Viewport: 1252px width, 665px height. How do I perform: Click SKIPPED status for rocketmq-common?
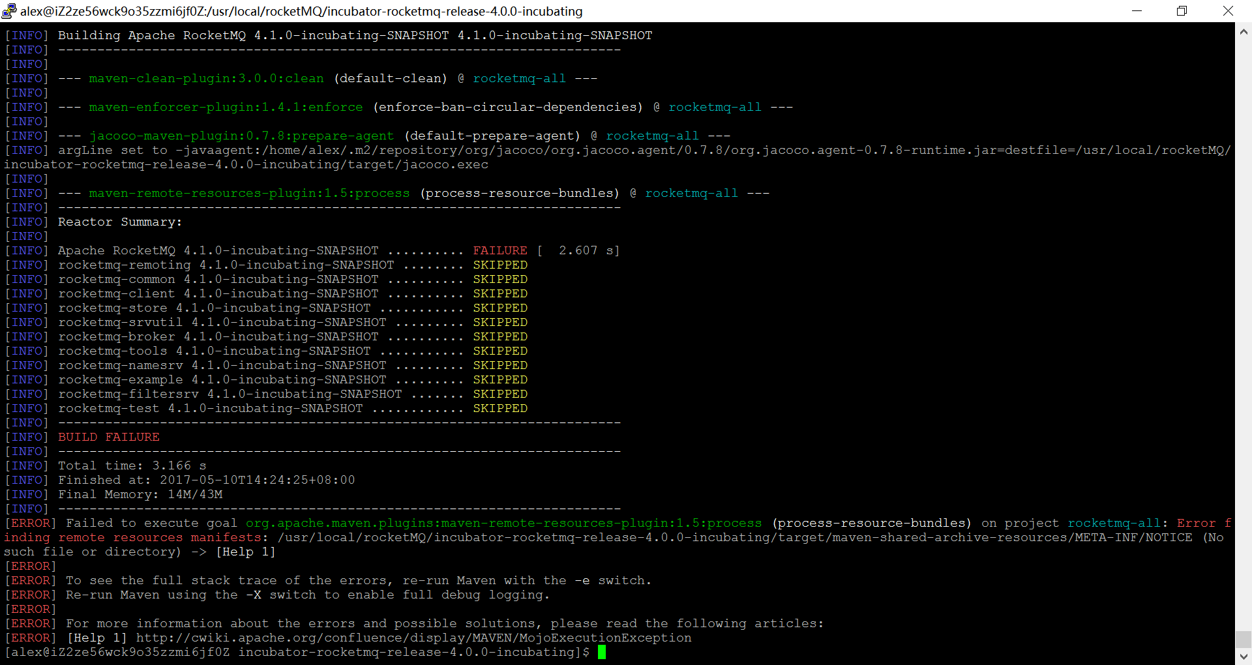500,279
